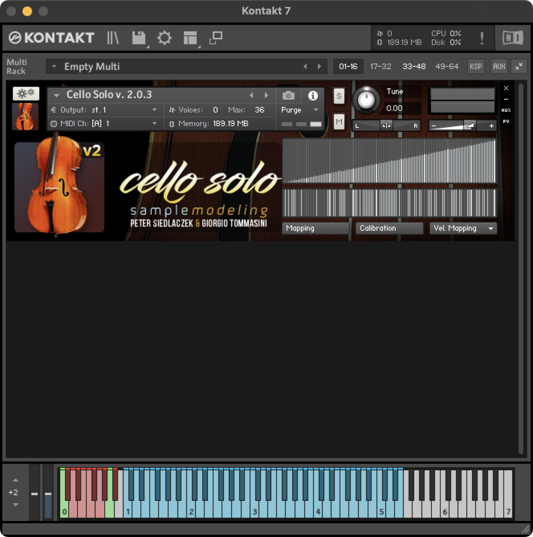Click the exclamation panic button
533x537 pixels.
pos(482,38)
